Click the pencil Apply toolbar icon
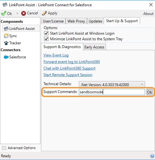Screen dimensions: 155x160 coord(44,13)
